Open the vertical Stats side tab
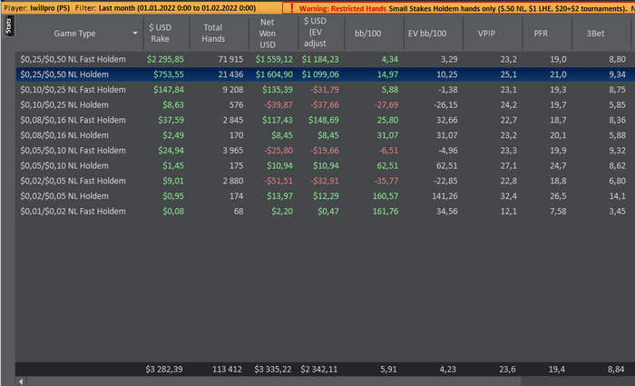 point(8,26)
